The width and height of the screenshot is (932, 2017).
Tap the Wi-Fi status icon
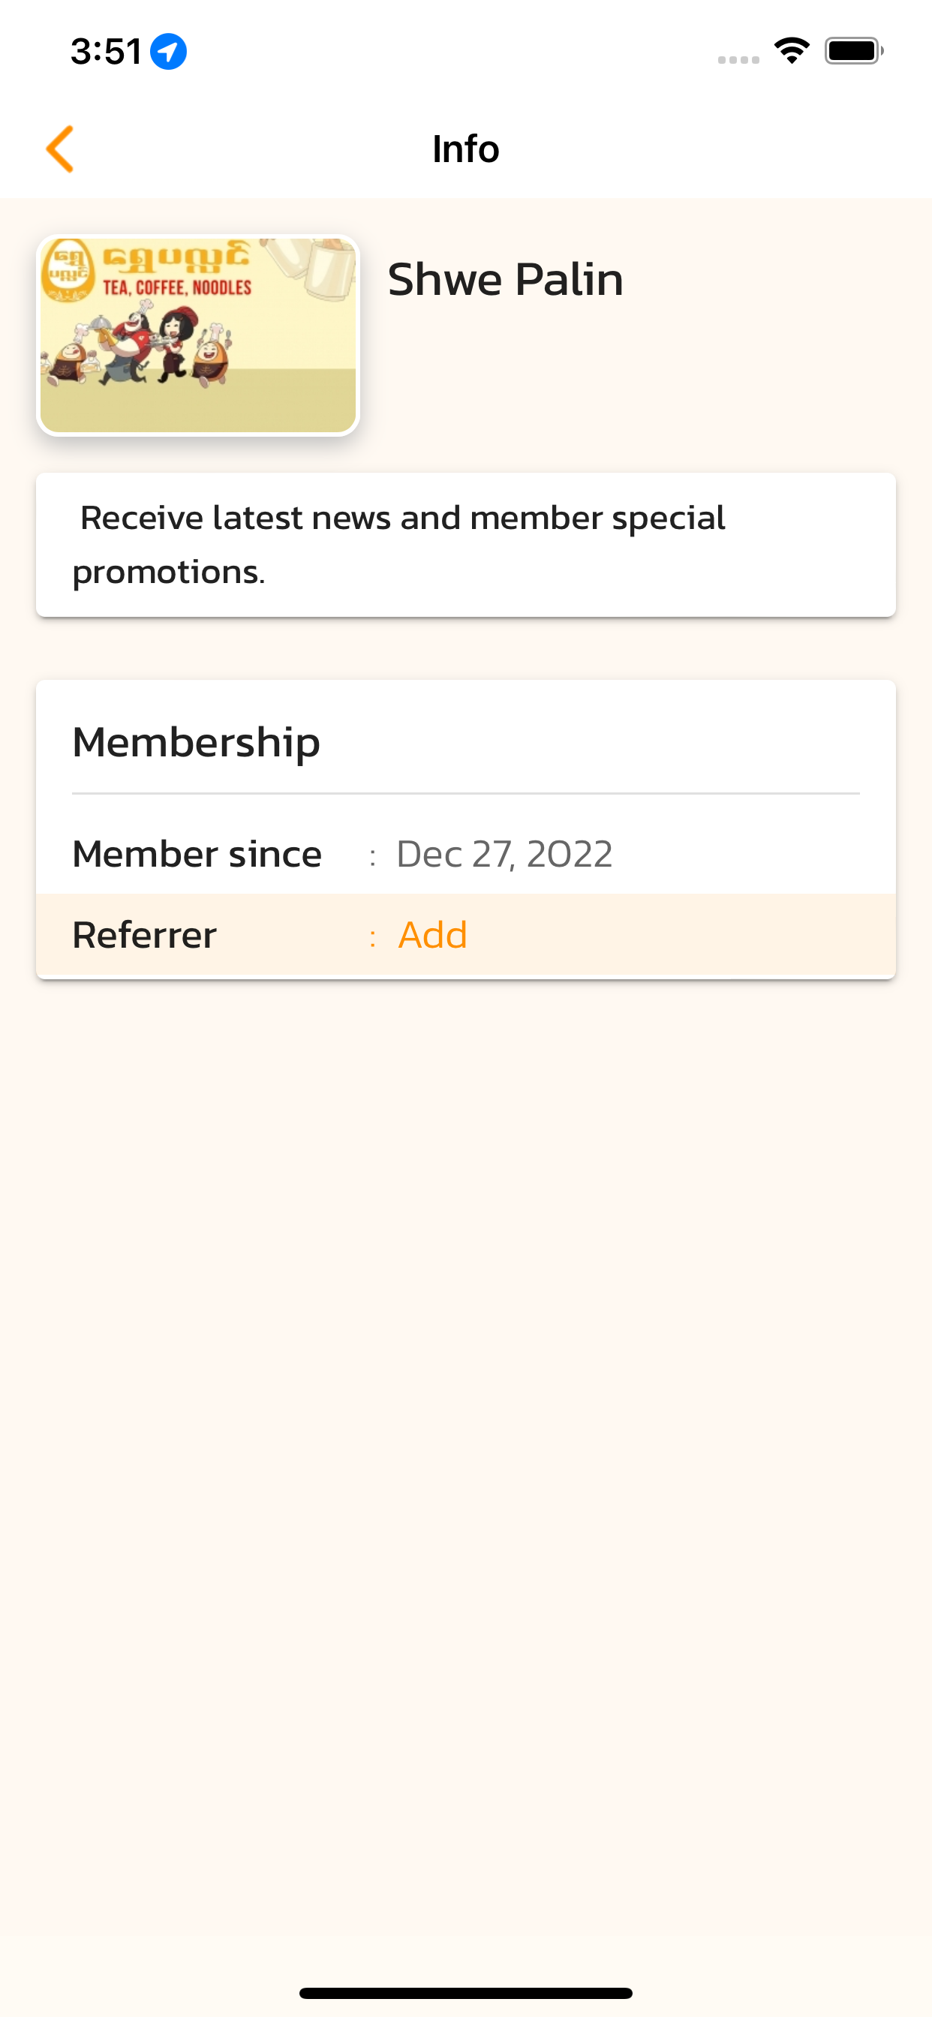792,51
